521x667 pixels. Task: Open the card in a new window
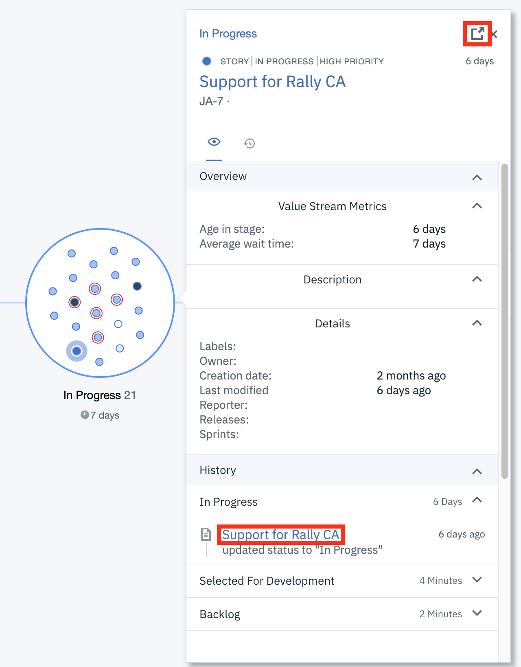tap(477, 34)
